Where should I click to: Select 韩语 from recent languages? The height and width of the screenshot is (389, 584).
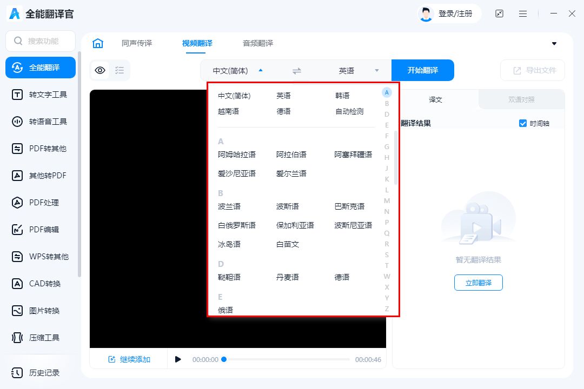click(x=342, y=96)
